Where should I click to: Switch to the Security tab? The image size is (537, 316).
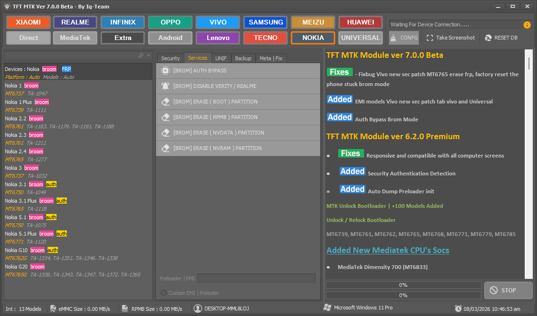pyautogui.click(x=170, y=58)
